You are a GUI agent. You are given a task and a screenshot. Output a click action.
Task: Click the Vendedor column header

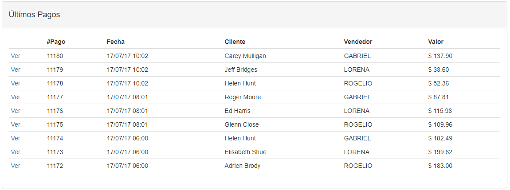[x=358, y=42]
